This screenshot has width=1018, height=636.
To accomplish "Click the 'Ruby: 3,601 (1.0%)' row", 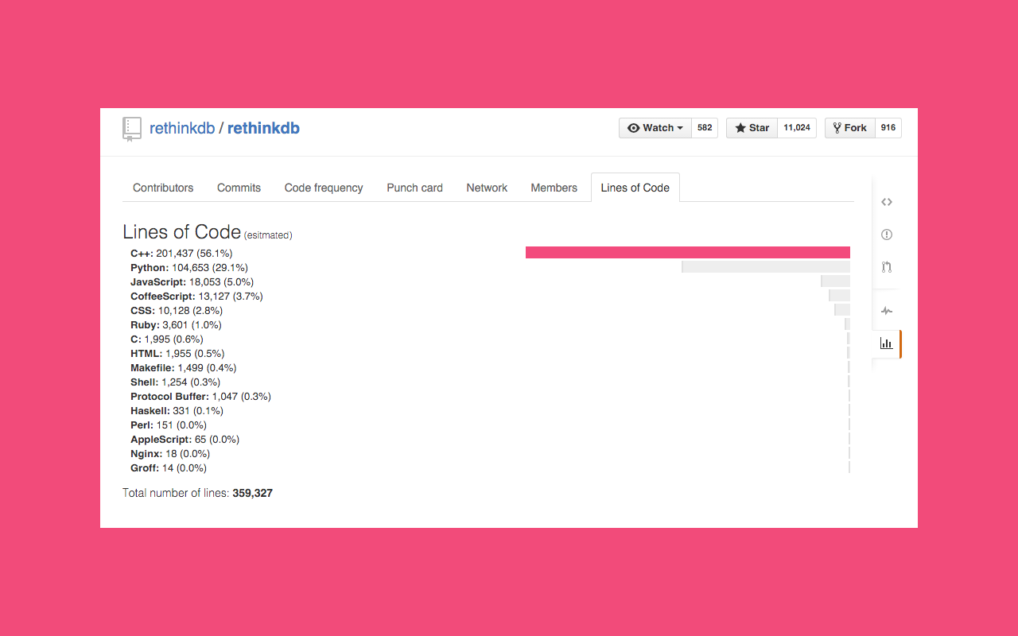I will point(176,325).
